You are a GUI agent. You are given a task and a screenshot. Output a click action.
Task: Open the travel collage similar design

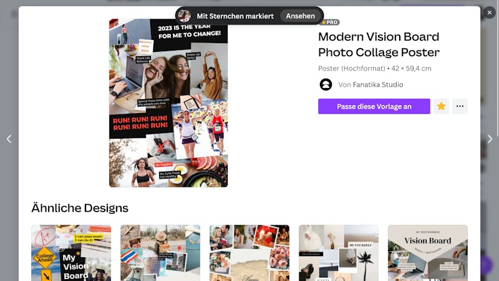click(160, 253)
